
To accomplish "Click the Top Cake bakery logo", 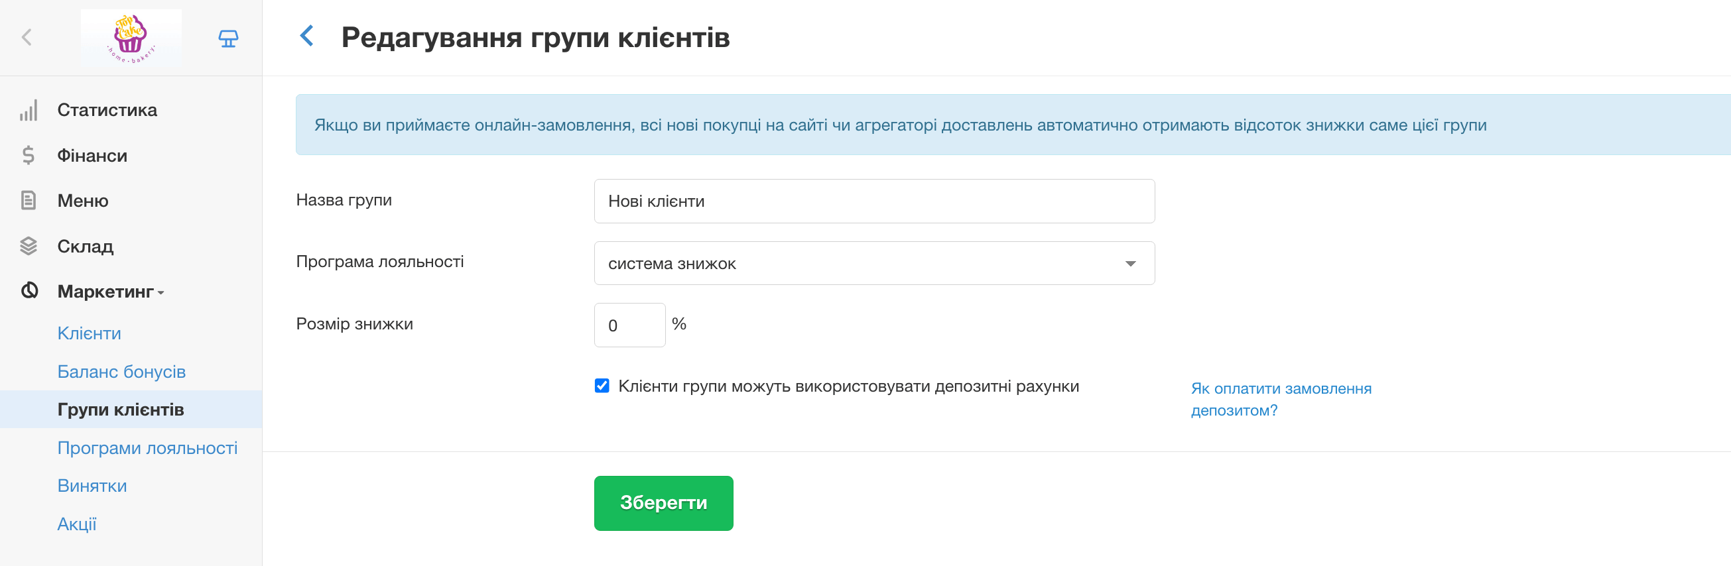I will pos(131,38).
